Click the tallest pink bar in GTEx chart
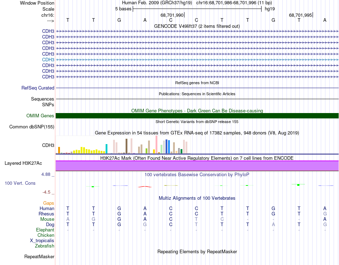Viewport: 339px width, 265px height. coord(157,144)
